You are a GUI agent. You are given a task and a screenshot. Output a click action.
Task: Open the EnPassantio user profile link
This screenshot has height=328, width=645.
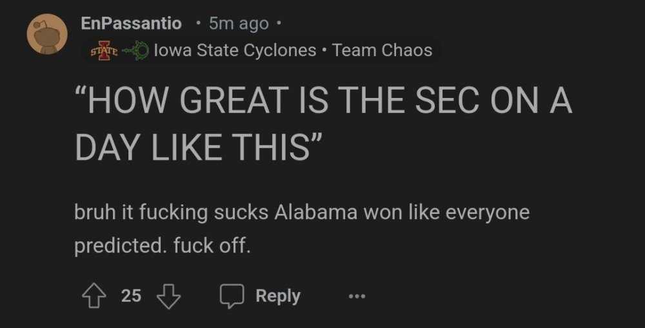point(132,23)
